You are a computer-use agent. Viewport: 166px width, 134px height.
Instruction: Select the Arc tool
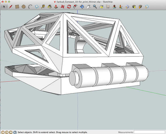click(x=30, y=6)
